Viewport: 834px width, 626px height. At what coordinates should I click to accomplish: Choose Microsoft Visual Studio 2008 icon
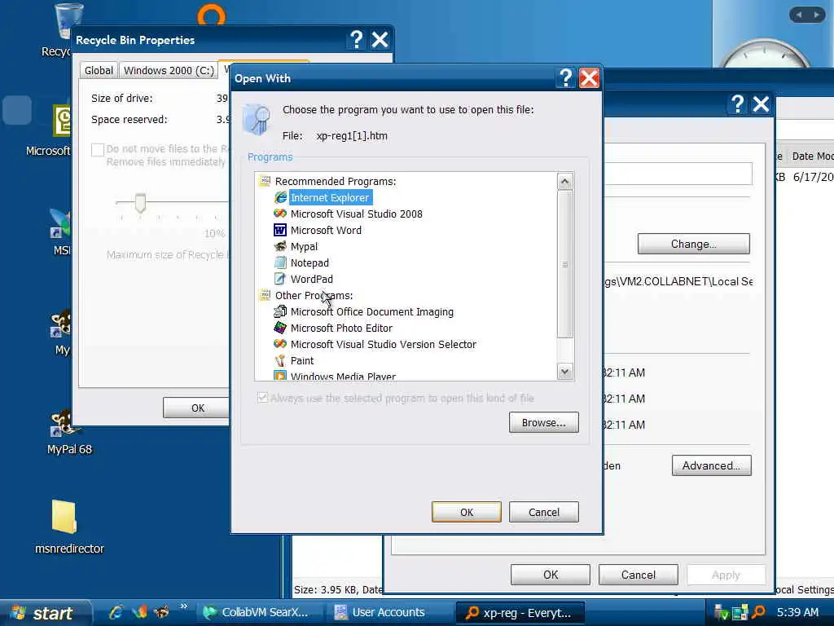tap(280, 214)
